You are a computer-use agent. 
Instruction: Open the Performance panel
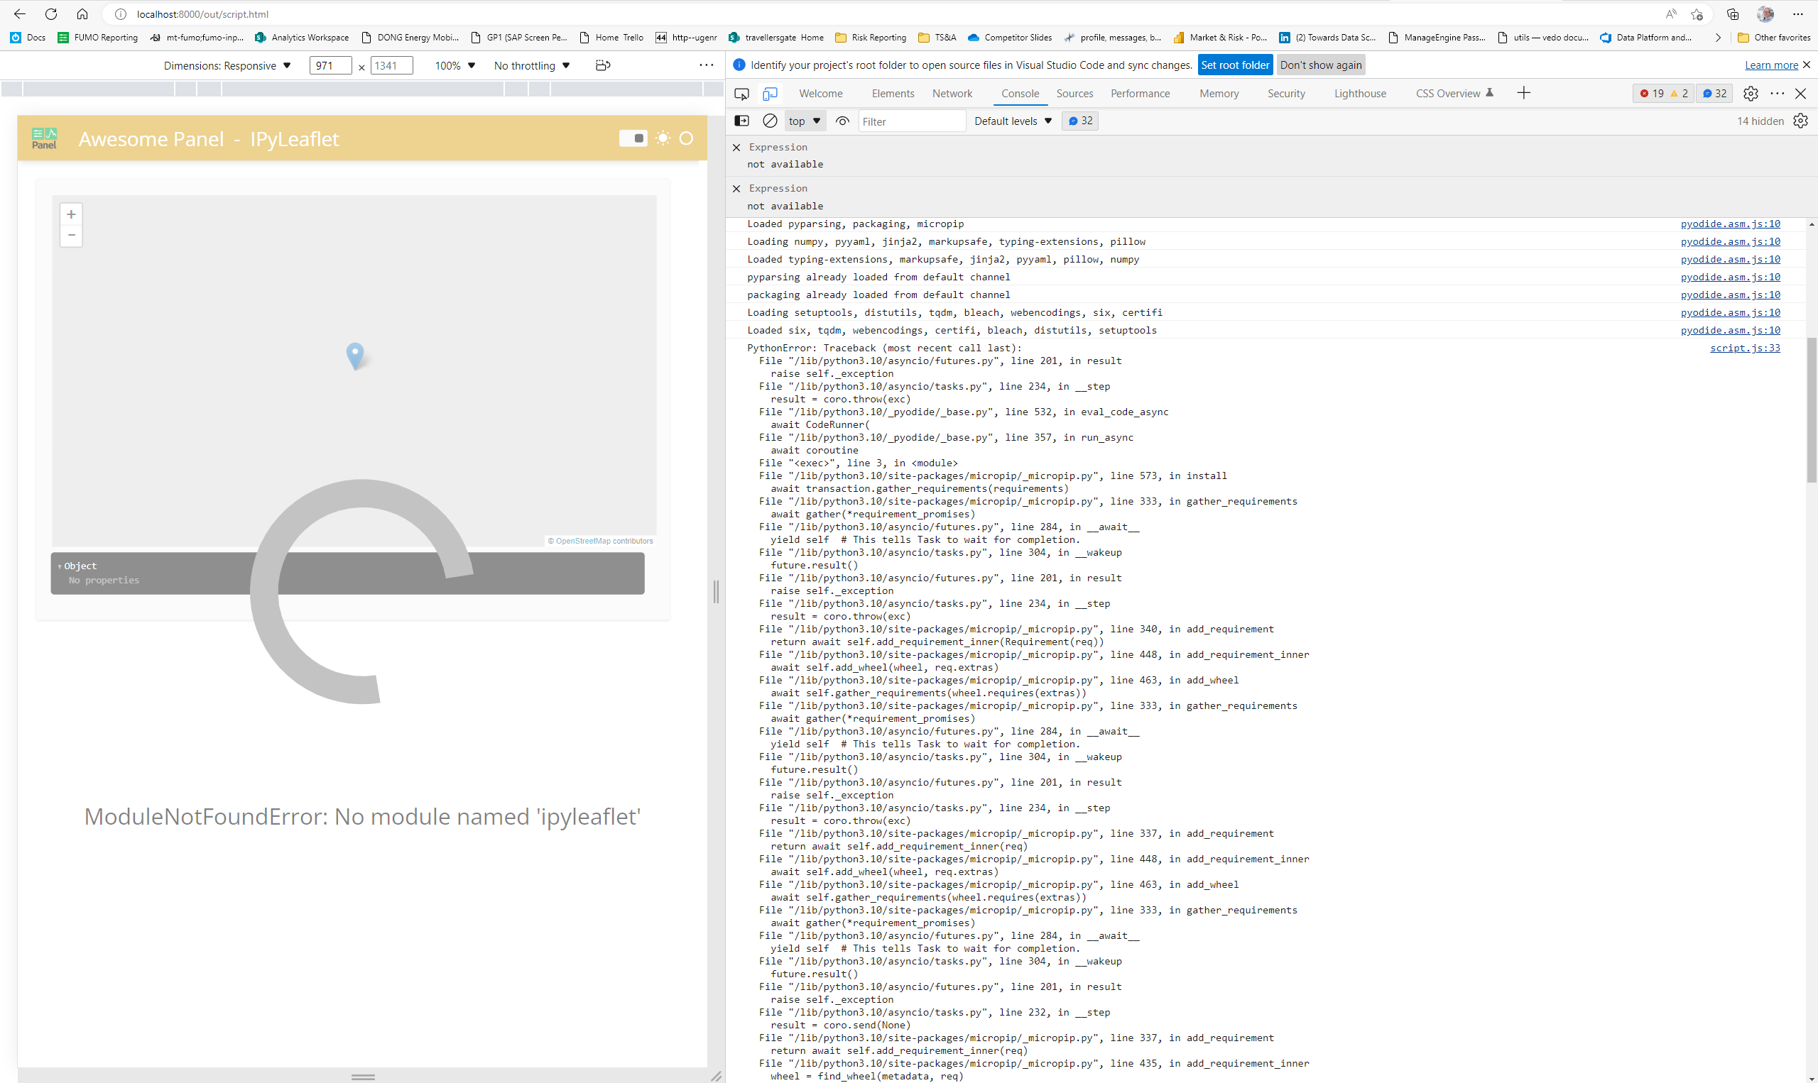1140,94
